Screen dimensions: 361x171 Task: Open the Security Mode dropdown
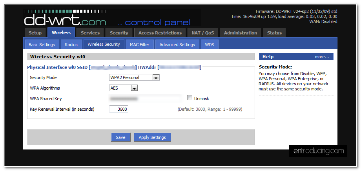(x=134, y=77)
